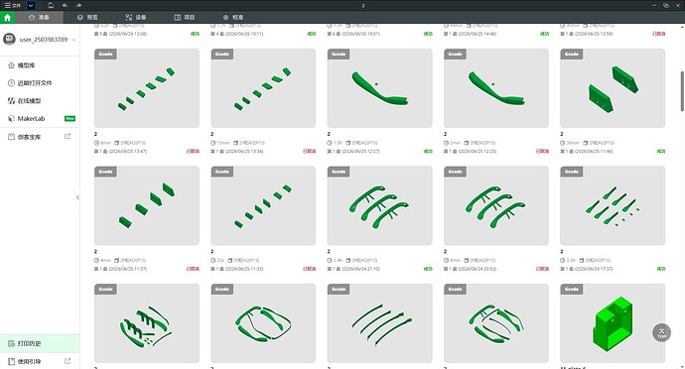Click clock icon on the 20:53 card

446,260
